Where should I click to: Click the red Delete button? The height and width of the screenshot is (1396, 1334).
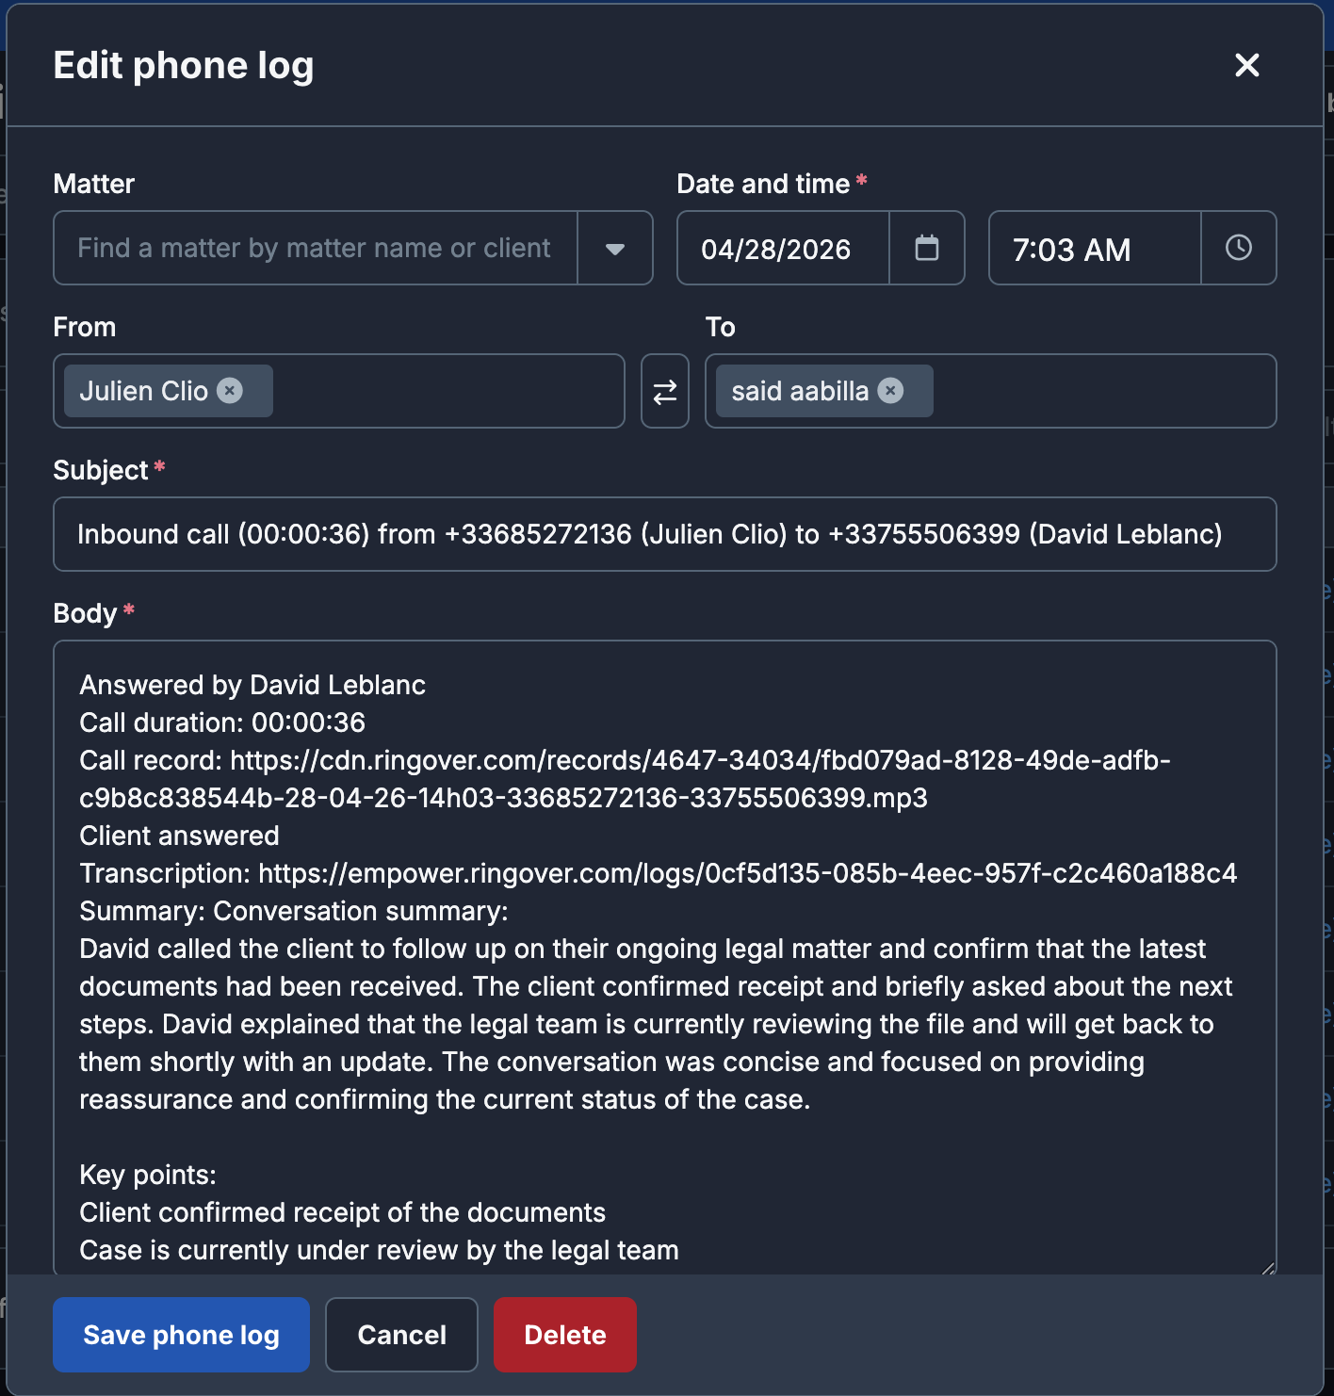click(564, 1335)
